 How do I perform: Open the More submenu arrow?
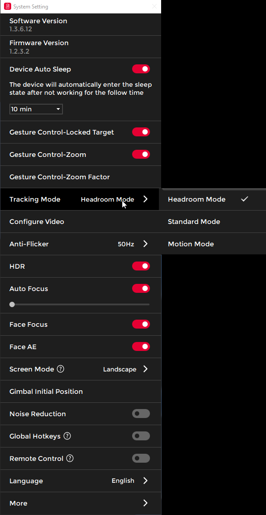(x=145, y=503)
